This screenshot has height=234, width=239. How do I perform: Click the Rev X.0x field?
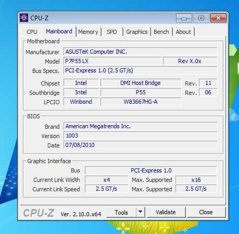coord(190,61)
